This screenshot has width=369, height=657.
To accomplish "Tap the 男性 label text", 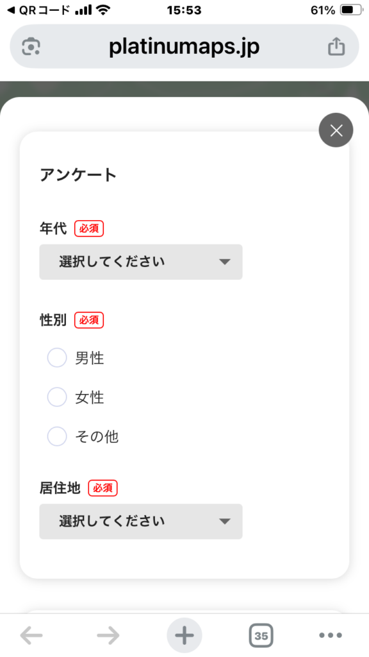I will (x=90, y=358).
